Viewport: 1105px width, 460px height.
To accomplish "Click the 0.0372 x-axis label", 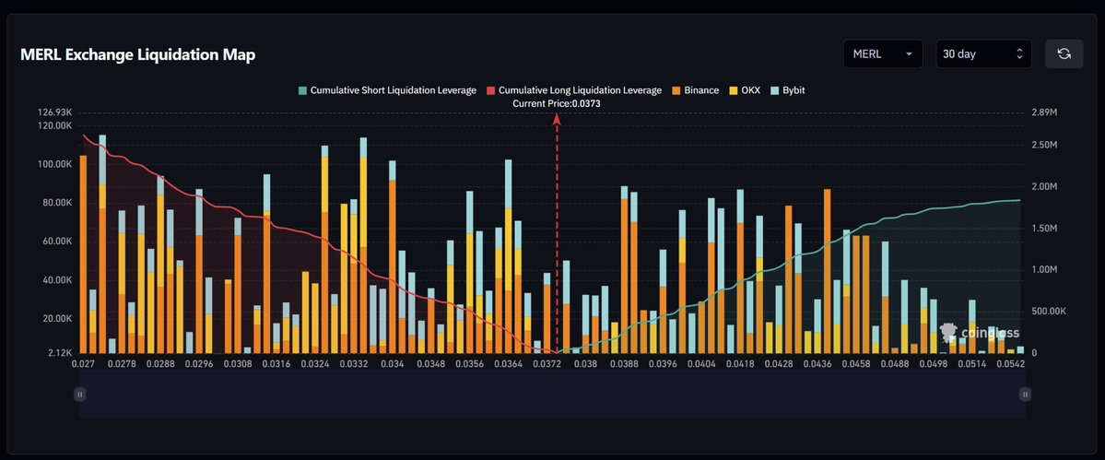I will 547,364.
